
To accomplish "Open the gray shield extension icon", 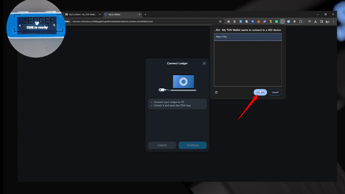I will [x=294, y=22].
